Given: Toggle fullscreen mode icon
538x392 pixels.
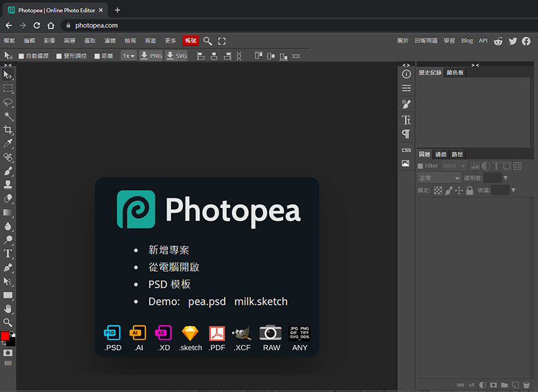Looking at the screenshot, I should point(222,41).
